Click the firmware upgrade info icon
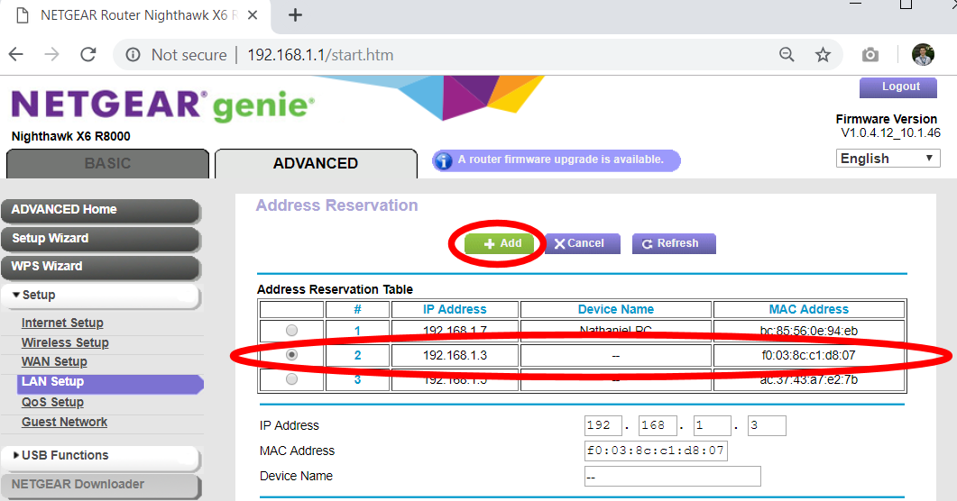The height and width of the screenshot is (501, 957). tap(443, 160)
